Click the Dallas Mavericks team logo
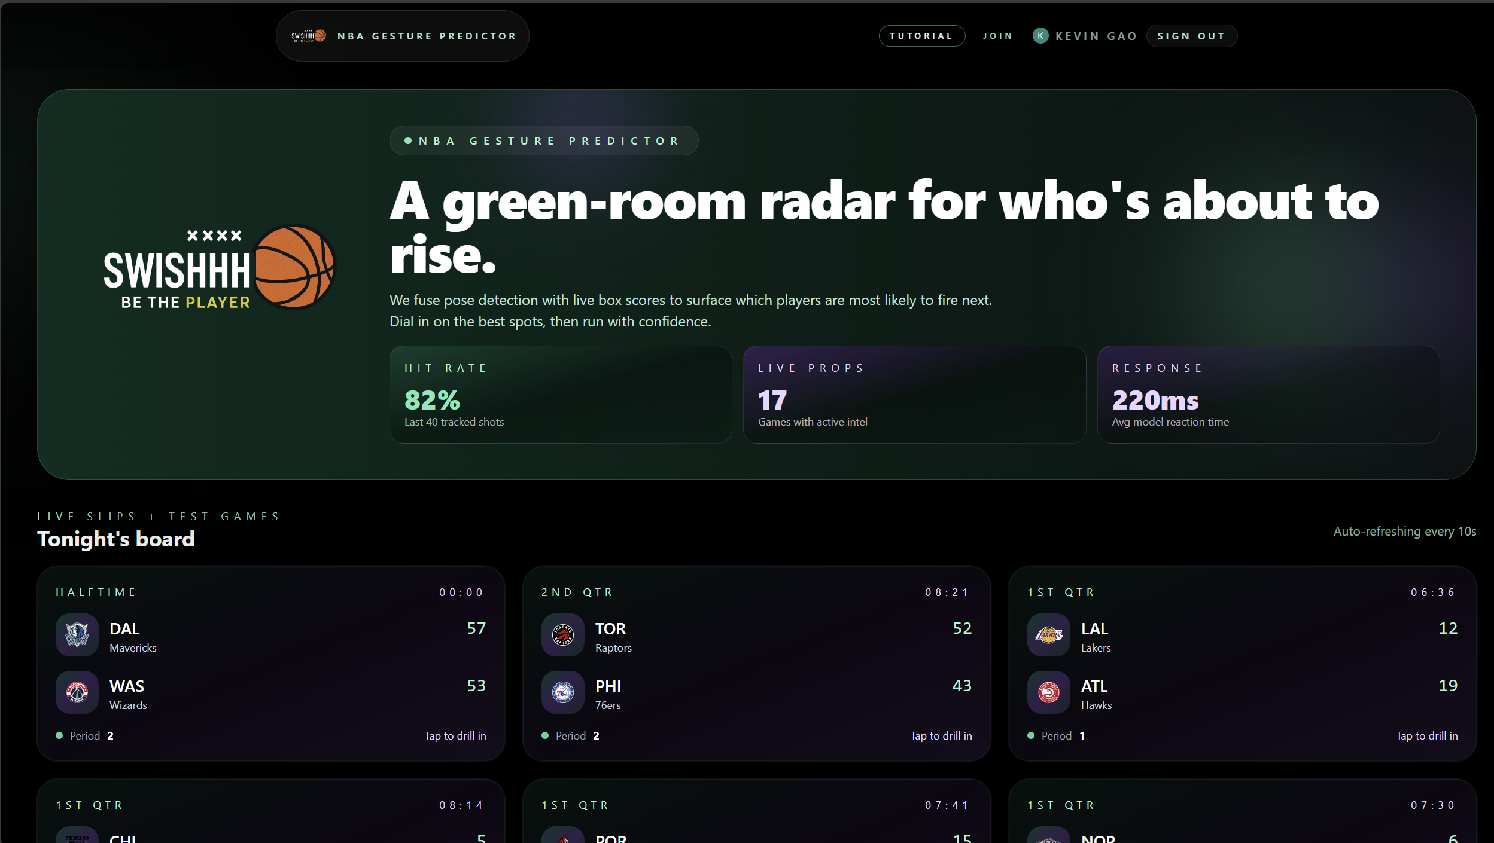The width and height of the screenshot is (1494, 843). (x=77, y=634)
